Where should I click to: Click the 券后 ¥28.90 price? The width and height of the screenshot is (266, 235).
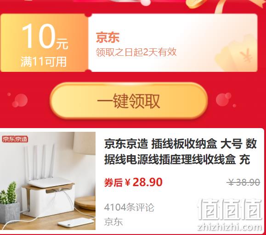coord(133,182)
